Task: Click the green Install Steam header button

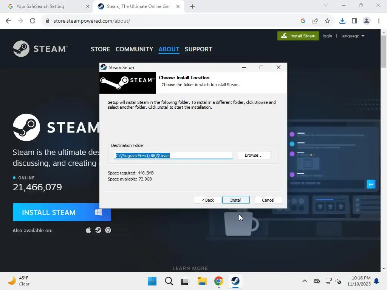Action: (x=298, y=36)
